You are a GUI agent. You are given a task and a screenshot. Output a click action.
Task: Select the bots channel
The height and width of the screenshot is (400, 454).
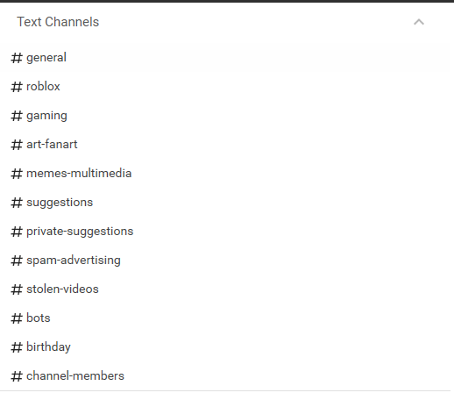[x=225, y=318]
